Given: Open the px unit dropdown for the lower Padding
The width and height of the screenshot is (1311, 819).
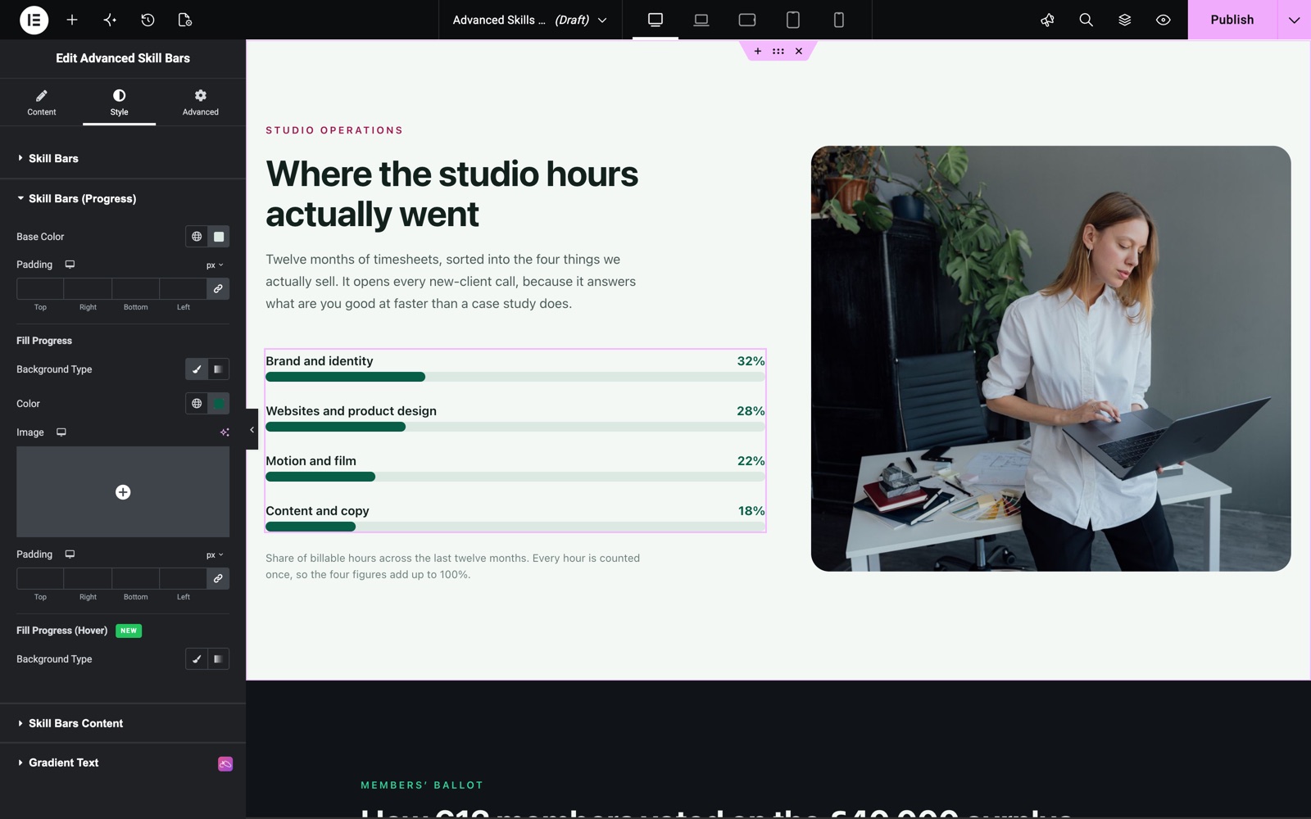Looking at the screenshot, I should 215,555.
